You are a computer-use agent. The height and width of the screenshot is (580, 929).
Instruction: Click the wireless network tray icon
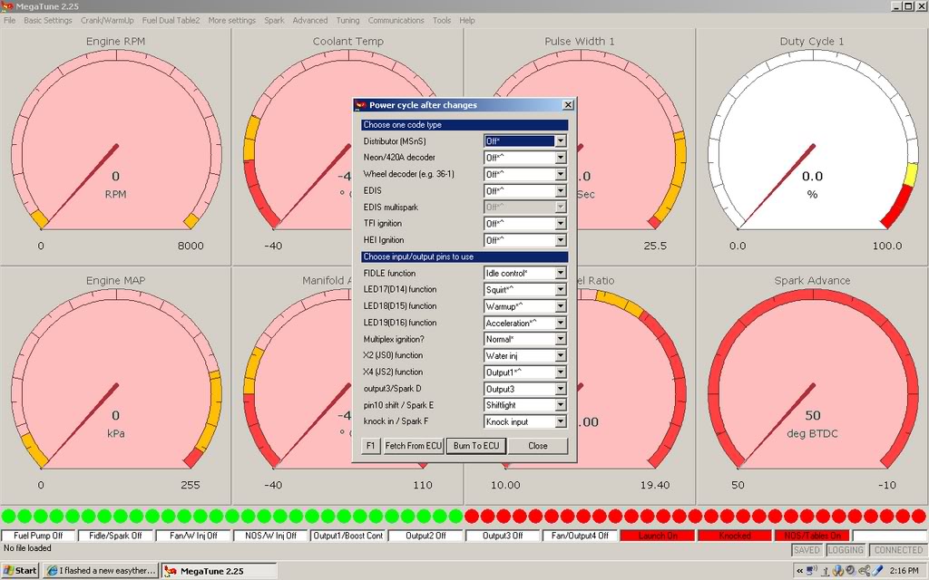click(x=812, y=571)
